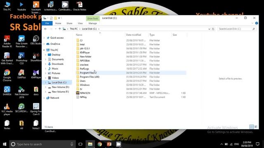Image resolution: width=264 pixels, height=148 pixels.
Task: Click This PC in address breadcrumb
Action: [x=74, y=29]
